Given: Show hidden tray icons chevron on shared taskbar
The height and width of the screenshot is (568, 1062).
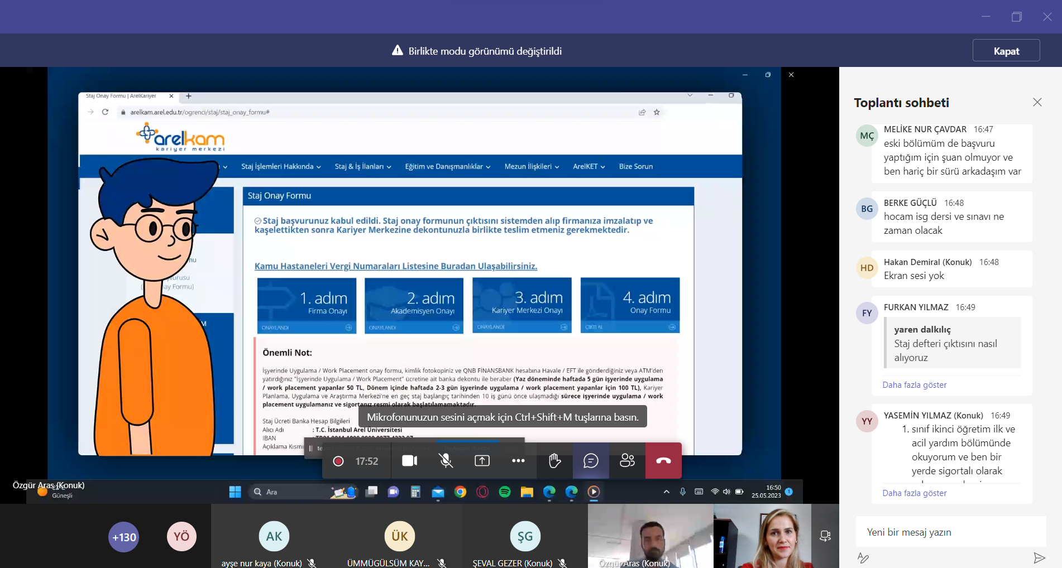Looking at the screenshot, I should [x=666, y=492].
